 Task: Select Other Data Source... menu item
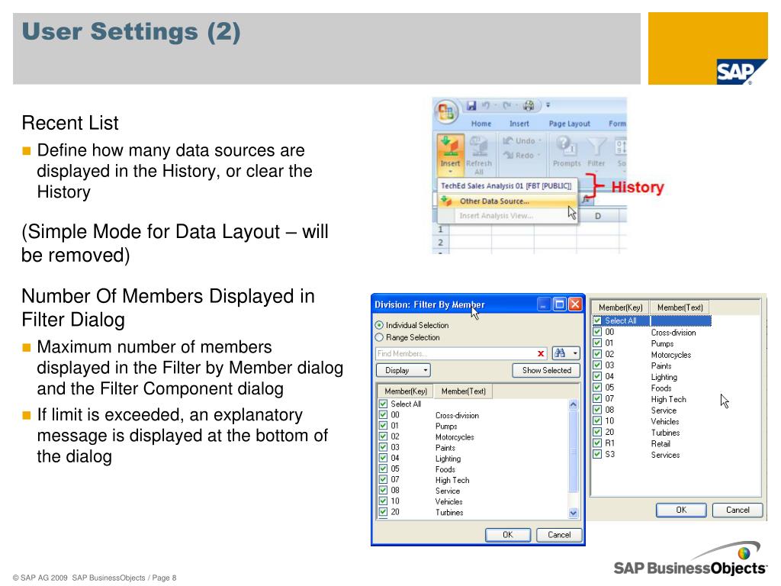(506, 201)
